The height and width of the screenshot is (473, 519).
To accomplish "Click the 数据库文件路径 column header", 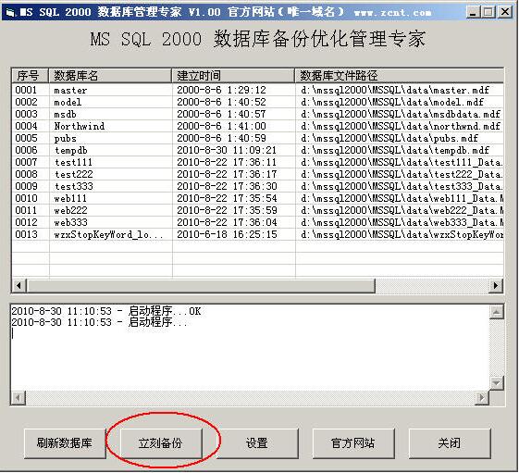I will coord(399,76).
